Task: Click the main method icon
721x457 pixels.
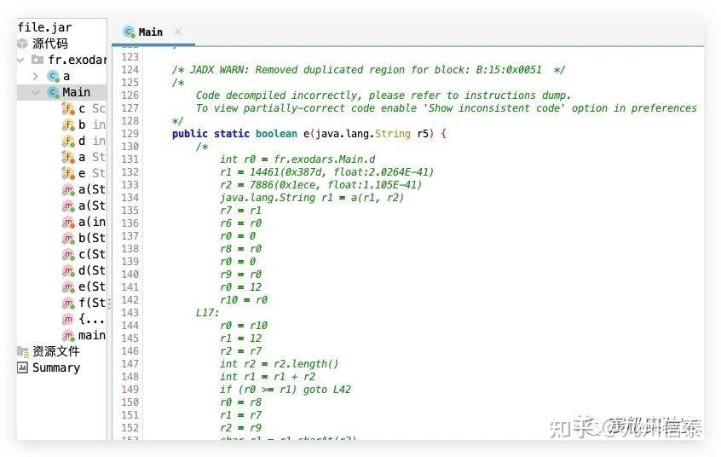Action: point(68,335)
